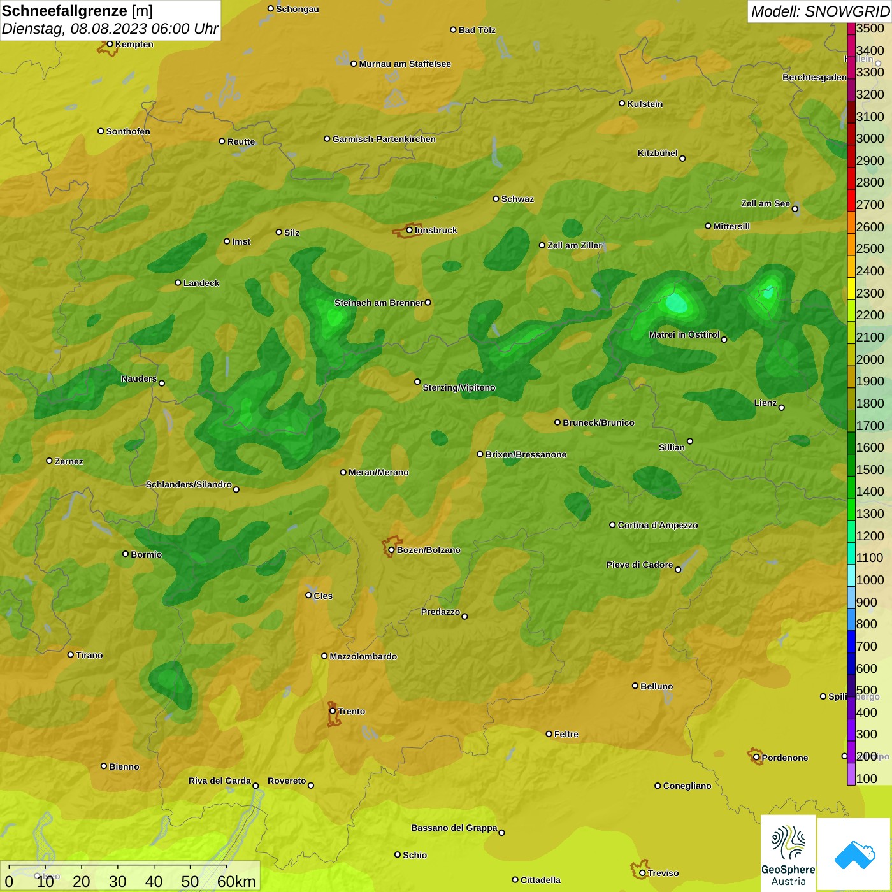892x892 pixels.
Task: Click the Bormio marker dot
Action: click(x=126, y=554)
